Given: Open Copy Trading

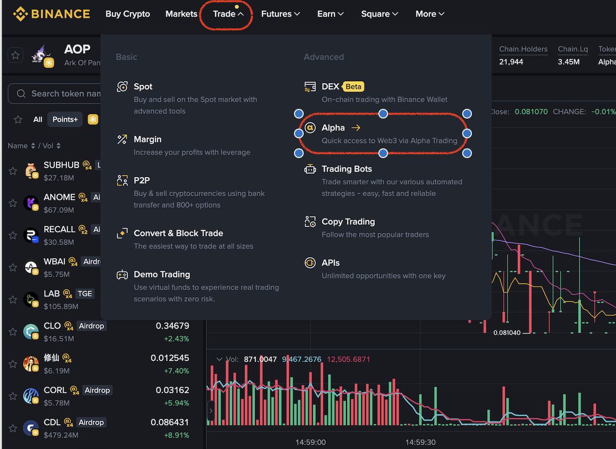Looking at the screenshot, I should point(348,222).
